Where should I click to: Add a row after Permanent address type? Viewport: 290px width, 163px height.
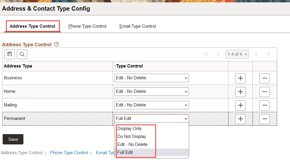(x=240, y=119)
